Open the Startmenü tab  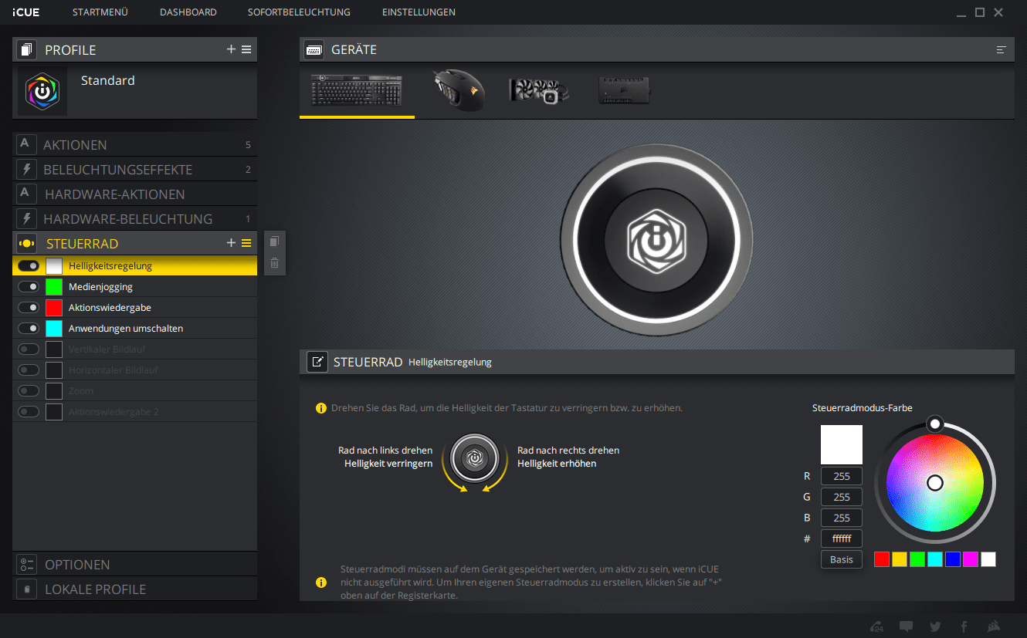pos(100,12)
